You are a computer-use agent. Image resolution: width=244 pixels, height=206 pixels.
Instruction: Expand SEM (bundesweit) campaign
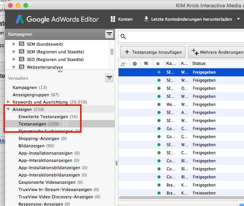[x=14, y=44]
